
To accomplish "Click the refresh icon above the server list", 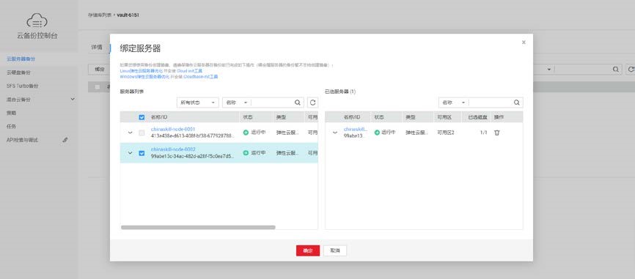I will pos(312,103).
